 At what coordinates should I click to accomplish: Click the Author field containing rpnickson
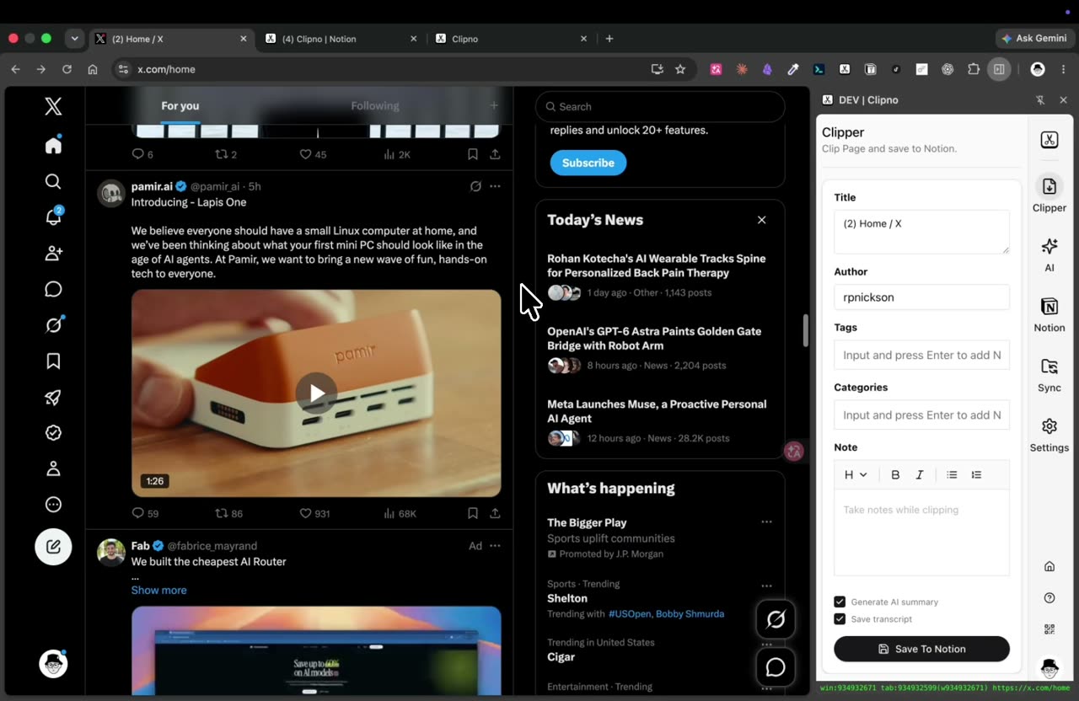click(x=921, y=297)
